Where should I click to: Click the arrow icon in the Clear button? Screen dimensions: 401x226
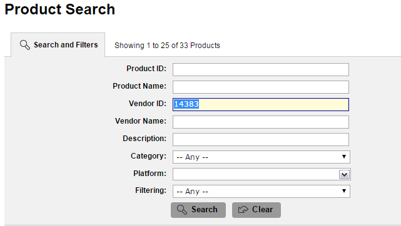(243, 210)
